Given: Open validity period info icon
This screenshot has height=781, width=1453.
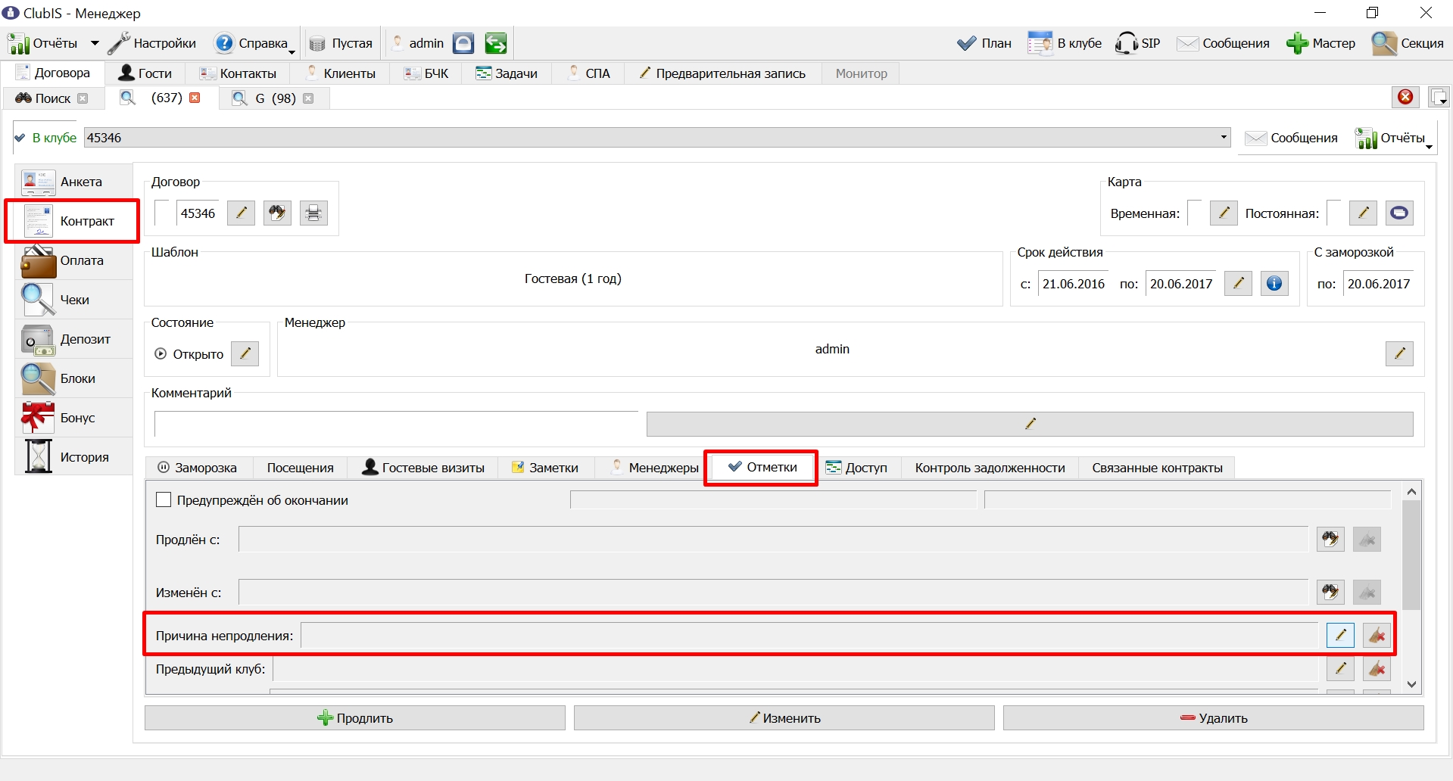Looking at the screenshot, I should tap(1274, 284).
